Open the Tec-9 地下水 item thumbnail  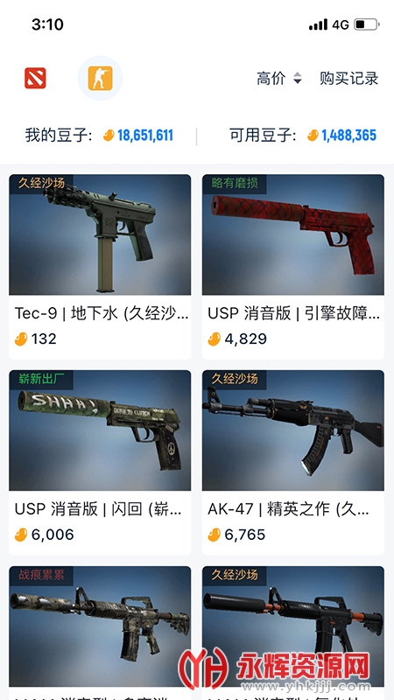(100, 234)
